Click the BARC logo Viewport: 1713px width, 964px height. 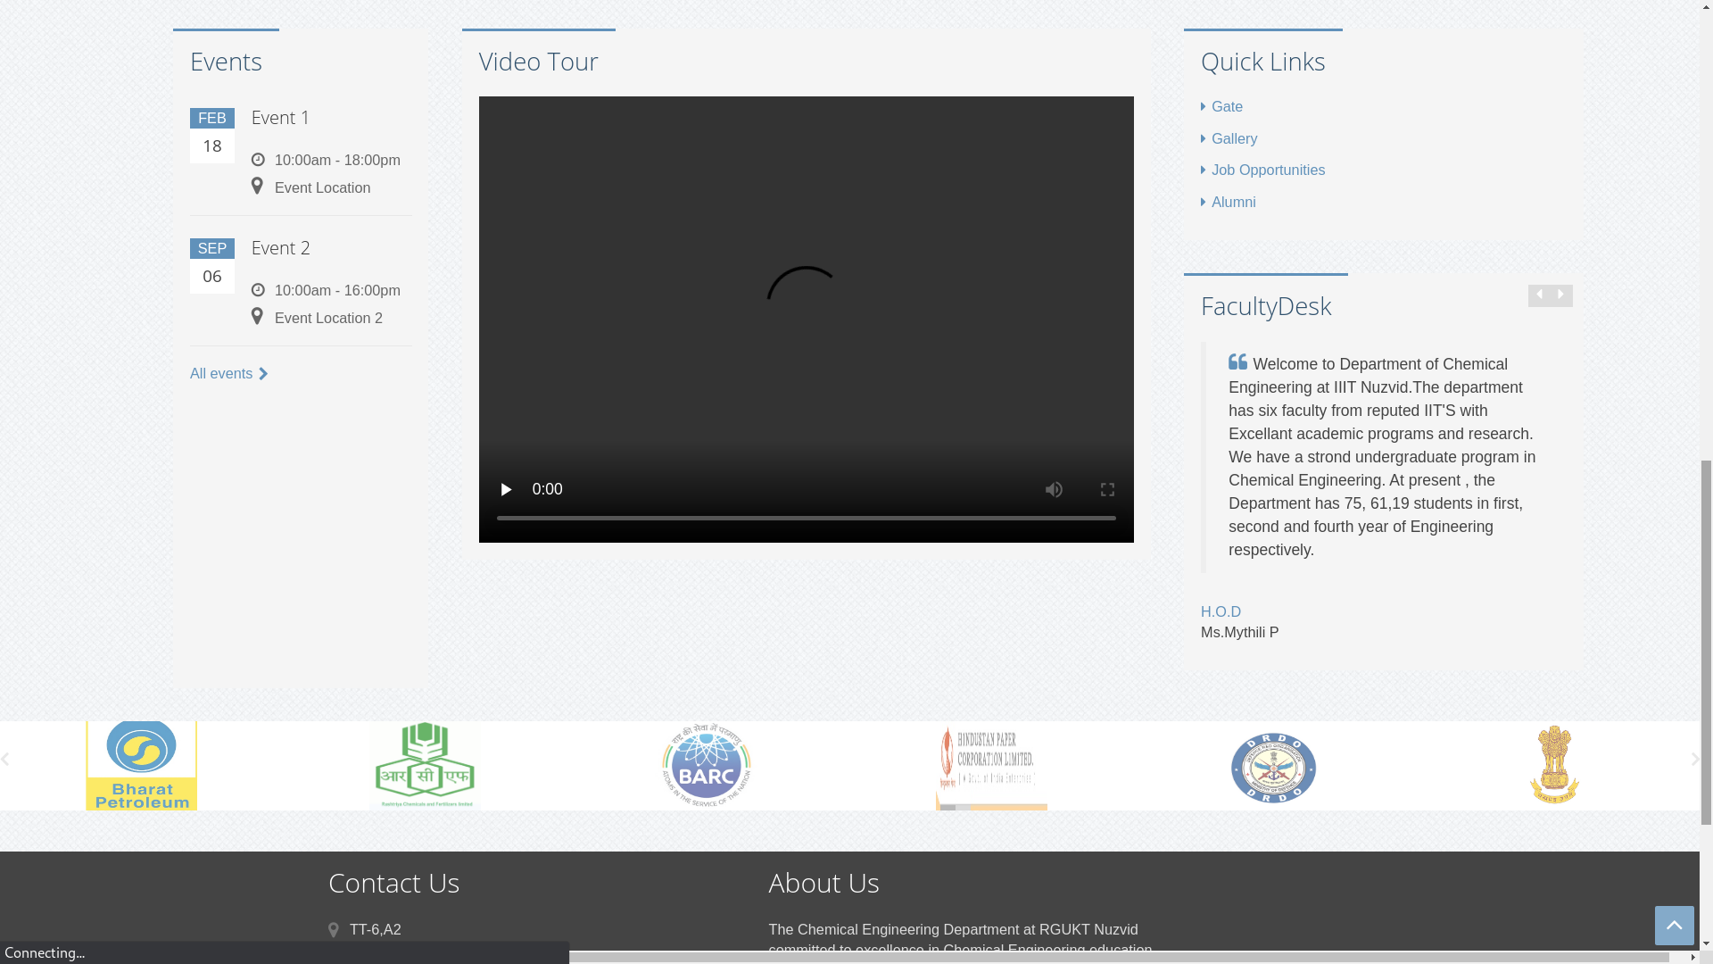707,765
